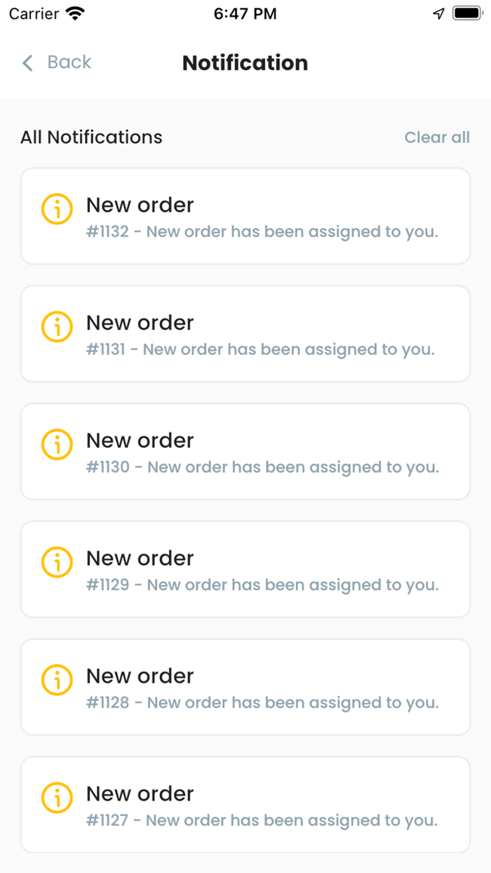Tap the Wi-Fi icon in the status bar

tap(72, 12)
